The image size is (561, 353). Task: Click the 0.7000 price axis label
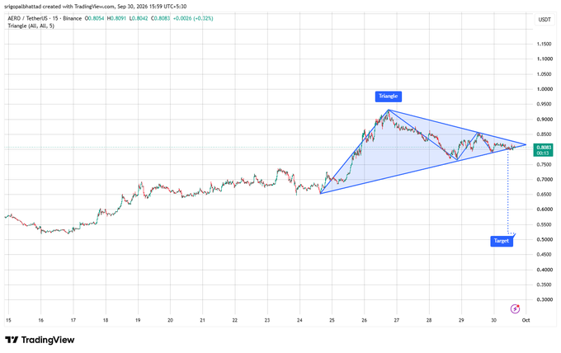click(x=544, y=180)
